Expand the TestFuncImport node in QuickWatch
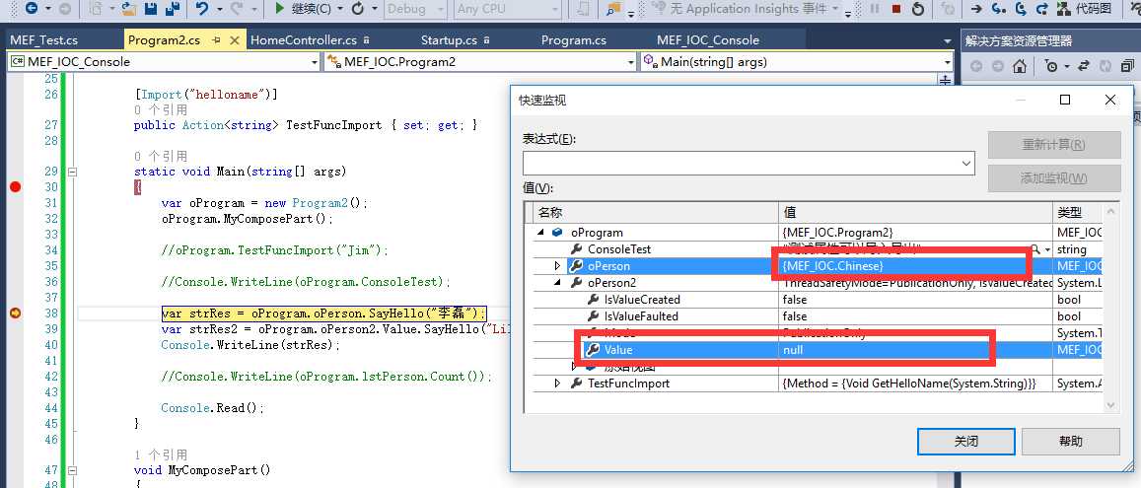Screen dimensions: 1141x488 point(558,383)
